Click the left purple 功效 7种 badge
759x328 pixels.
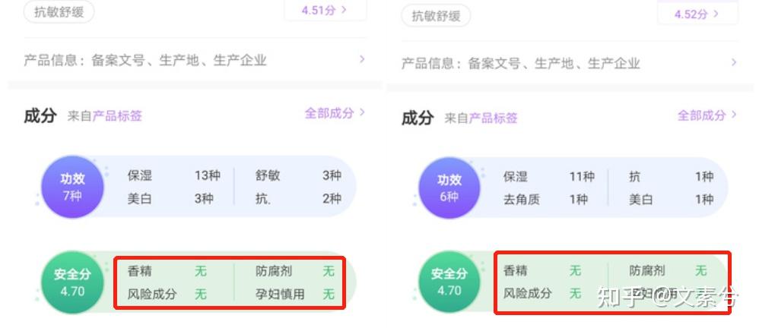click(72, 187)
